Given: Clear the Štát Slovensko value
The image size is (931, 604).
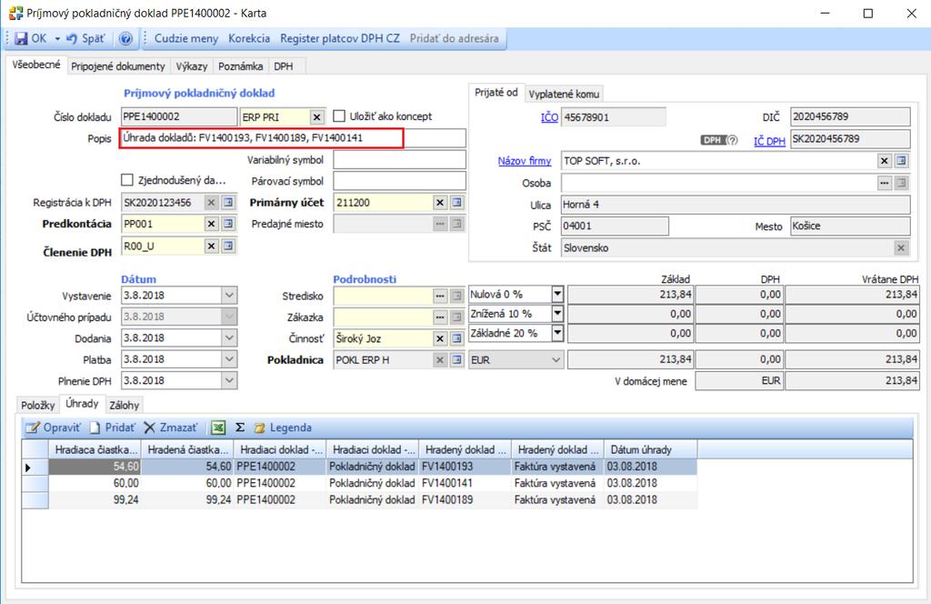Looking at the screenshot, I should tap(901, 248).
